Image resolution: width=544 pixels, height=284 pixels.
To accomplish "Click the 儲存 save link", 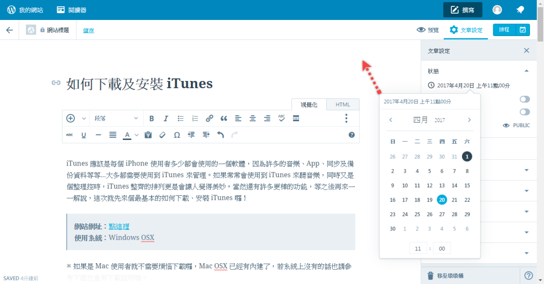I will point(89,30).
